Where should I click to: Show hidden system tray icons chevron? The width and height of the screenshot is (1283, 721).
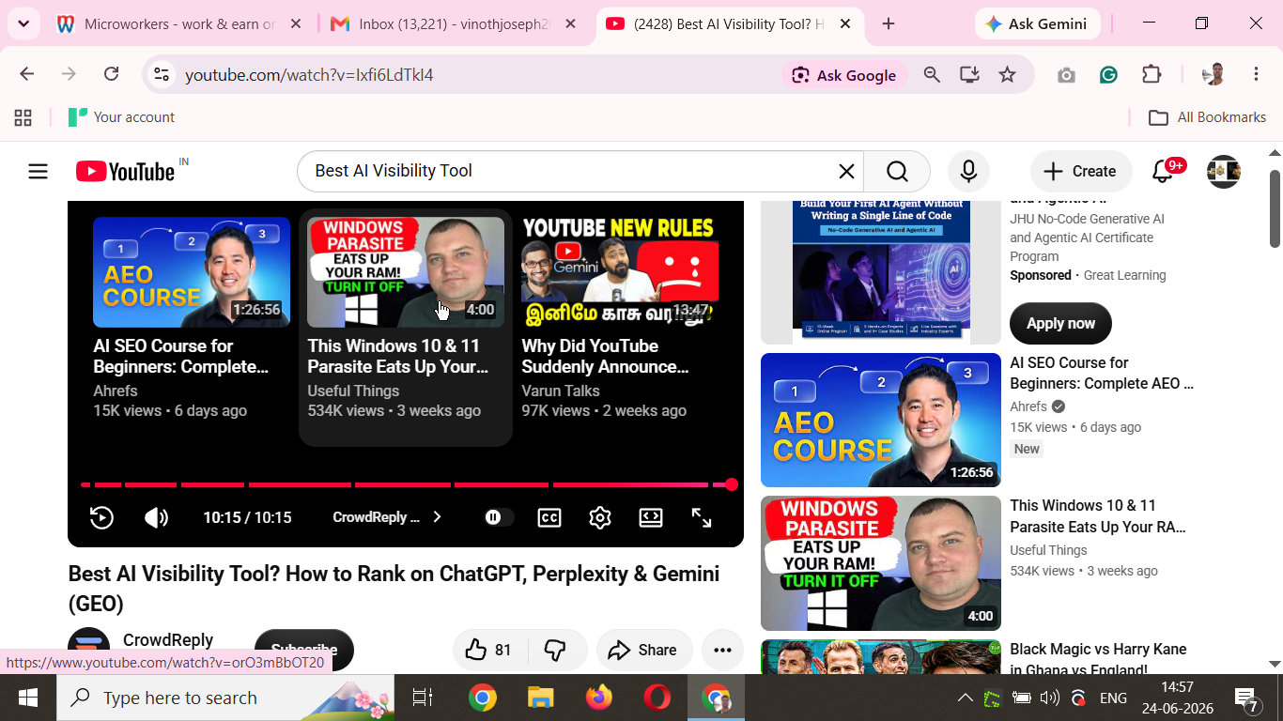(965, 698)
